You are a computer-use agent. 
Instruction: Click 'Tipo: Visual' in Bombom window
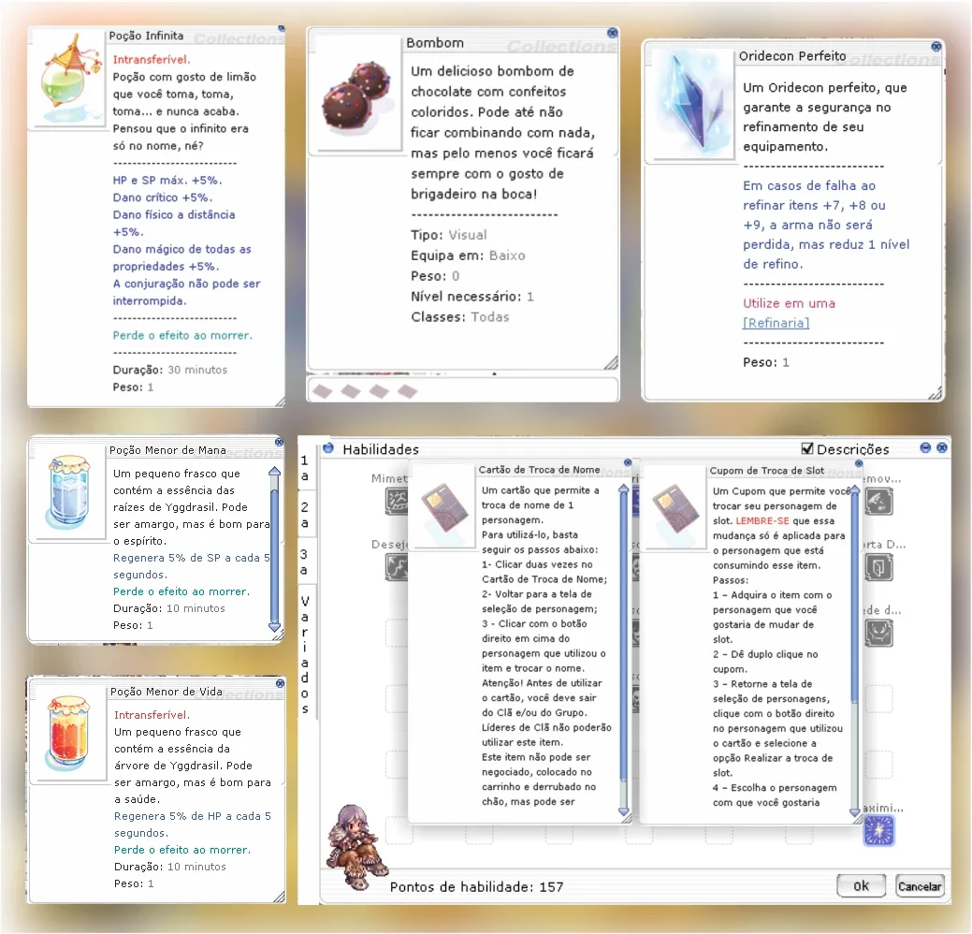click(x=449, y=235)
